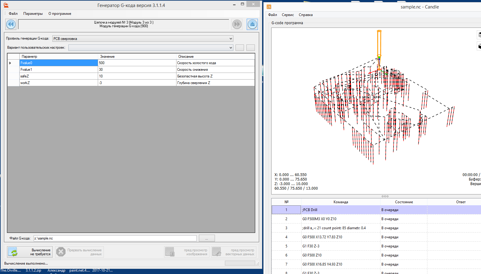The width and height of the screenshot is (481, 274).
Task: Select the Fvalue0 row header arrow
Action: point(13,63)
